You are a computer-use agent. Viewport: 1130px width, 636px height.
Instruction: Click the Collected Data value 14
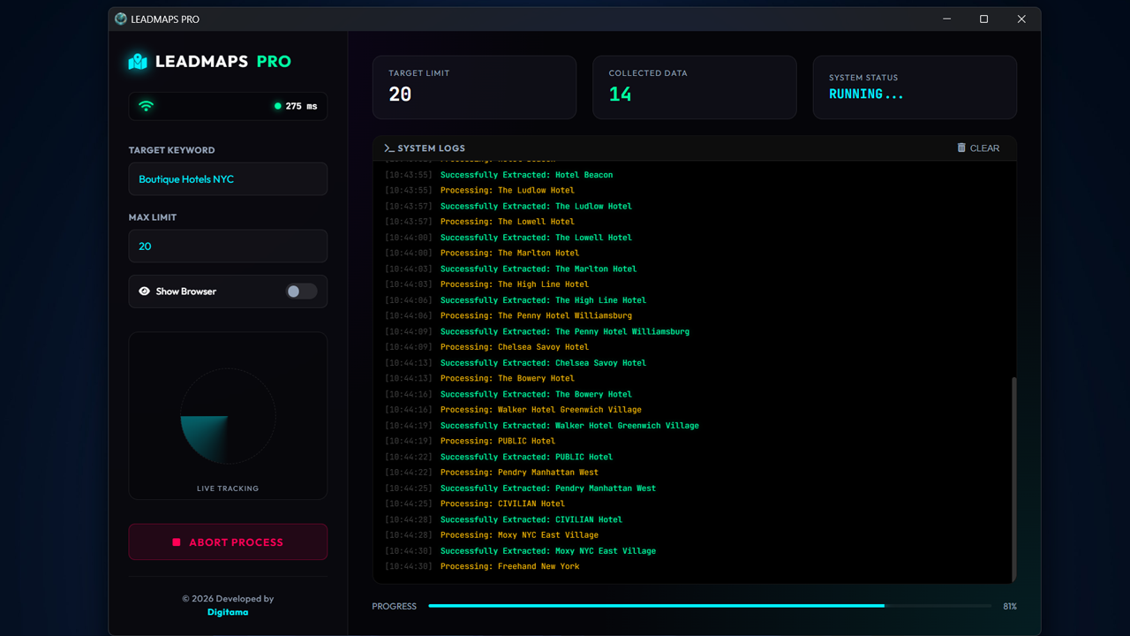620,95
